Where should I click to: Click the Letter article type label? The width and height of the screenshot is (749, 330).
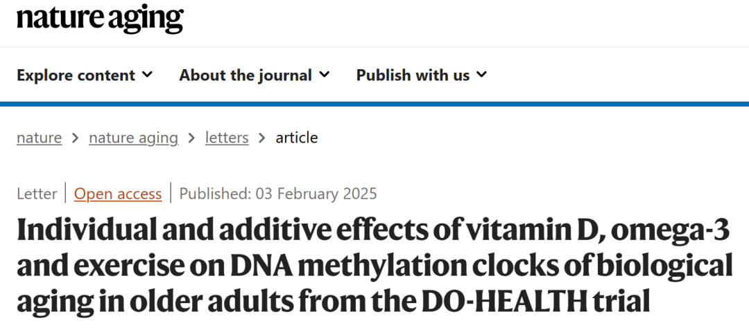coord(37,194)
